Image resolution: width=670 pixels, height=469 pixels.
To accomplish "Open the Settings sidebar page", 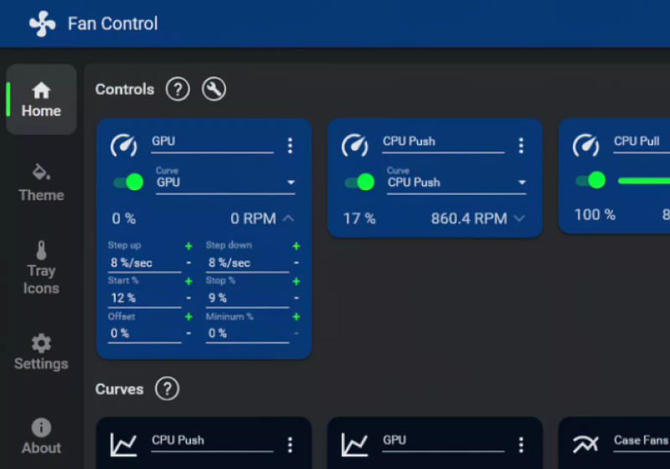I will click(41, 352).
